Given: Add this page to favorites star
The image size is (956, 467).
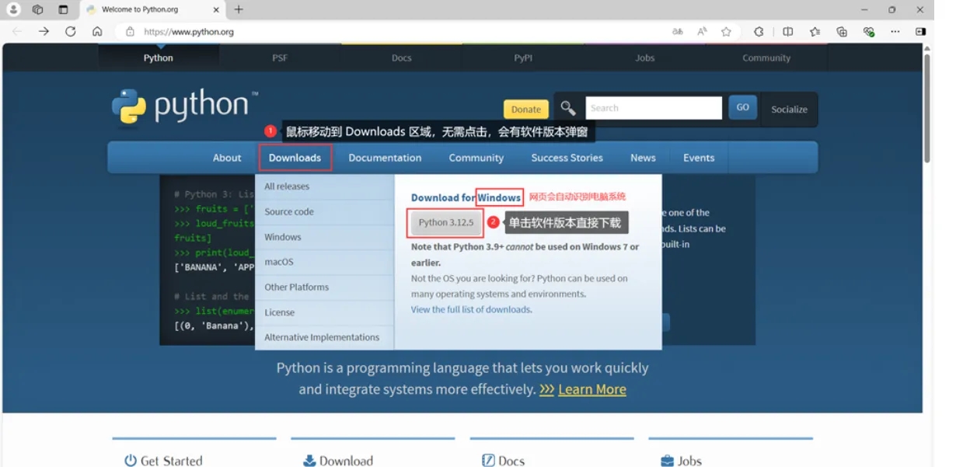Looking at the screenshot, I should pyautogui.click(x=726, y=32).
